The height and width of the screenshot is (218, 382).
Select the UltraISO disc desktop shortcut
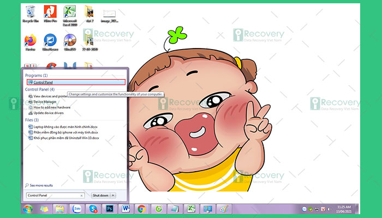[70, 43]
